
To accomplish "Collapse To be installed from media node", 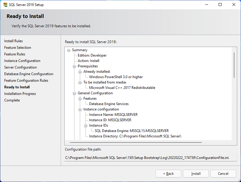I will click(x=80, y=83).
